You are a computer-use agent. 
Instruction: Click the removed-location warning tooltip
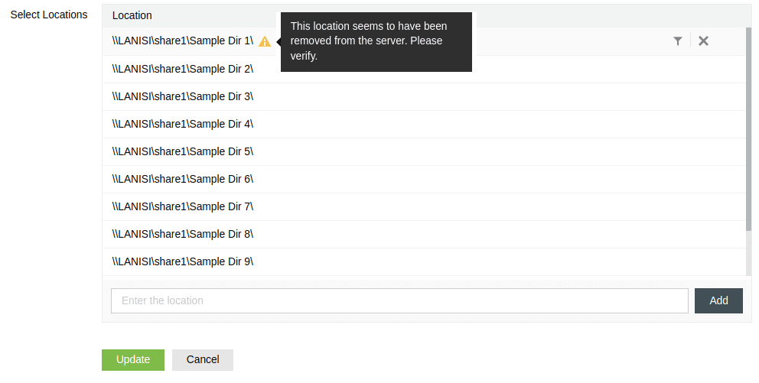coord(376,42)
